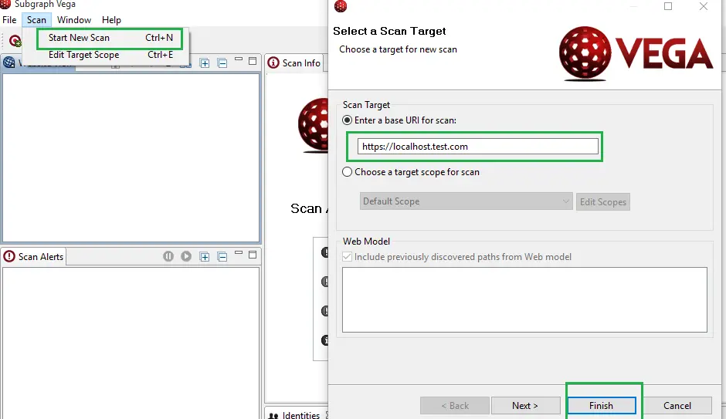Cancel the scan target dialog
Viewport: 726px width, 419px height.
(x=677, y=406)
